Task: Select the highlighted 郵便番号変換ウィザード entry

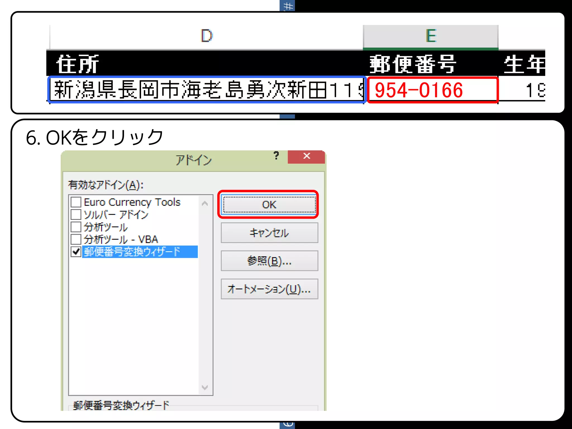Action: [140, 252]
